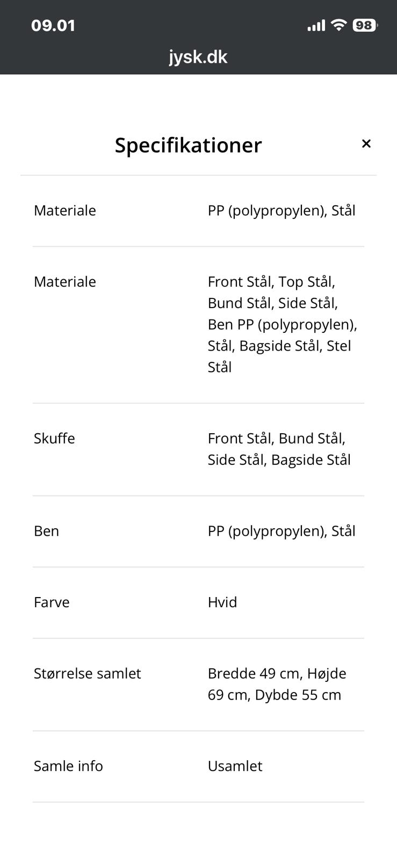Tap the jysk.dk address text
Viewport: 397px width, 859px height.
pyautogui.click(x=198, y=57)
